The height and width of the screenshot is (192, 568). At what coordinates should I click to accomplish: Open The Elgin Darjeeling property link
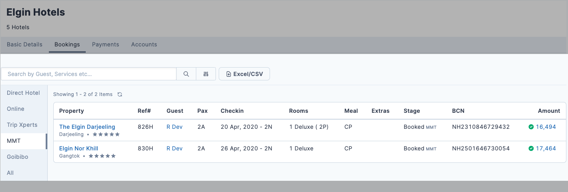pyautogui.click(x=87, y=127)
